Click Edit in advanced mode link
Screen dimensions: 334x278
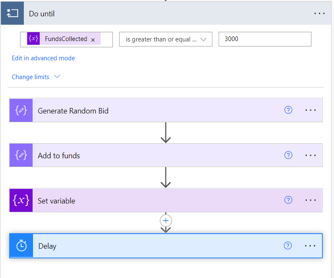tap(43, 58)
